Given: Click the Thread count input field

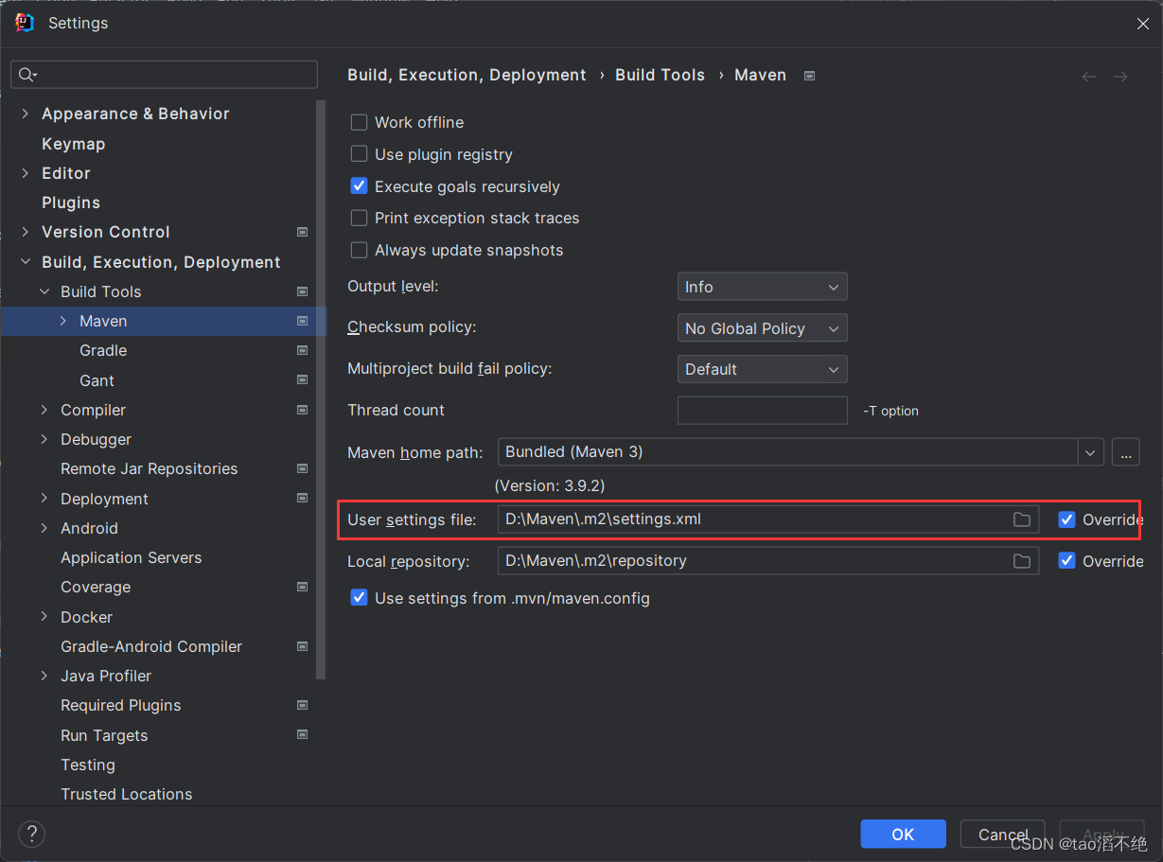Looking at the screenshot, I should pos(762,410).
